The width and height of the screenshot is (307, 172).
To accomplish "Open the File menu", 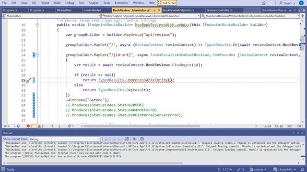I will click(x=4, y=3).
